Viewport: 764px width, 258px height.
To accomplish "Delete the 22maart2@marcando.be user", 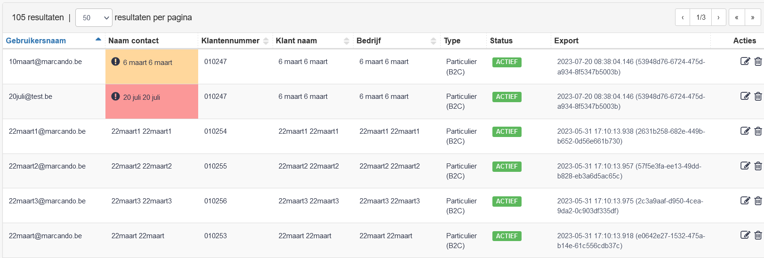I will click(x=758, y=166).
